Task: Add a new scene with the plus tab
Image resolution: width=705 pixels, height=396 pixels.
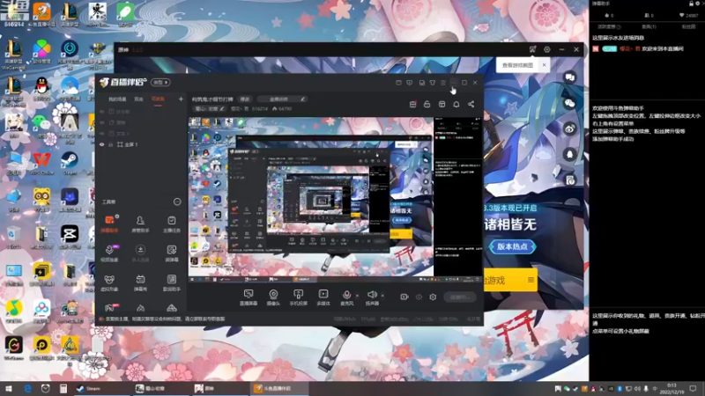Action: tap(181, 99)
